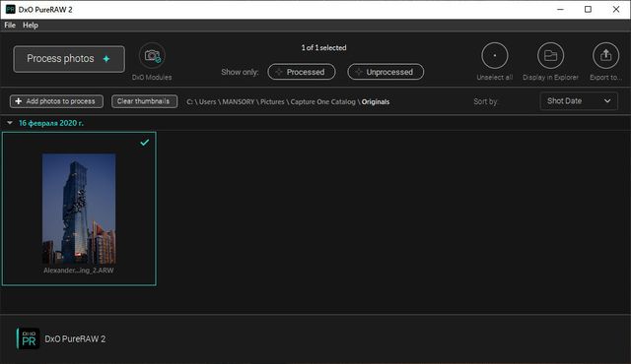Close the DxO PureRAW 2 window
The height and width of the screenshot is (364, 631).
pos(615,9)
